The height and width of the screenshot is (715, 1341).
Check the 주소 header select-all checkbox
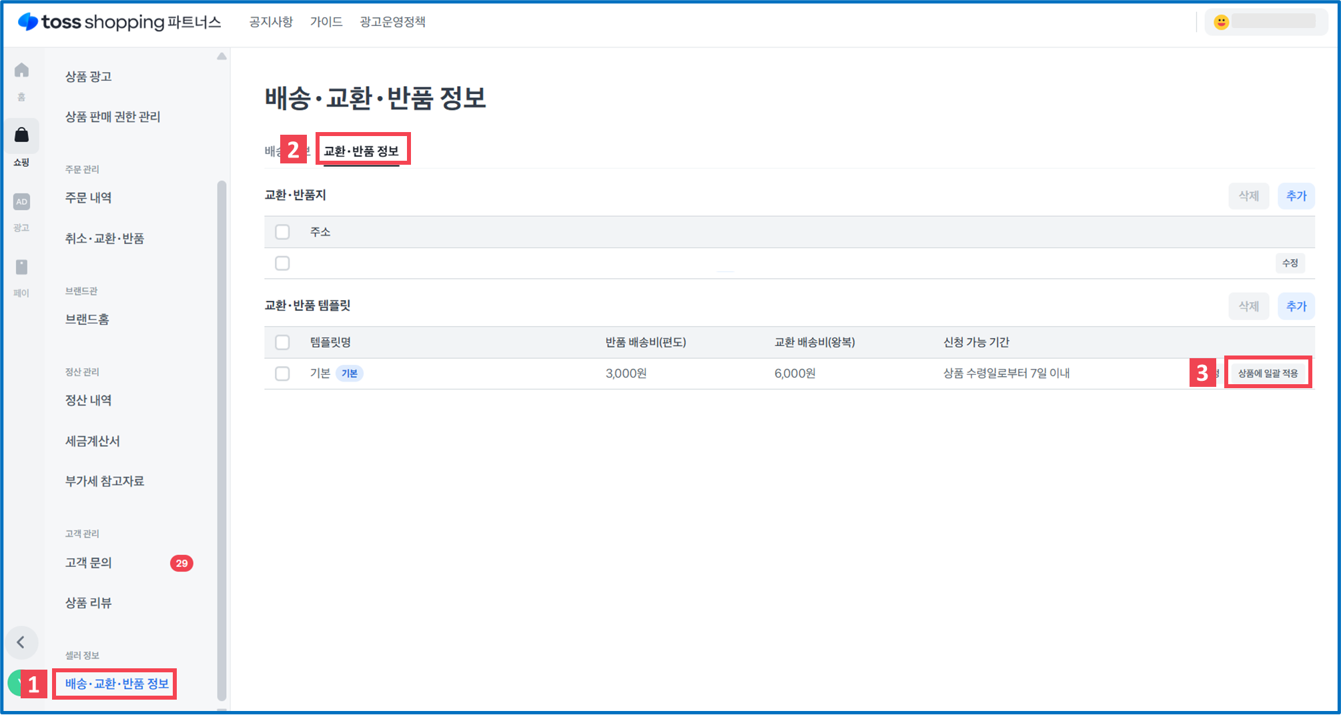pos(282,232)
